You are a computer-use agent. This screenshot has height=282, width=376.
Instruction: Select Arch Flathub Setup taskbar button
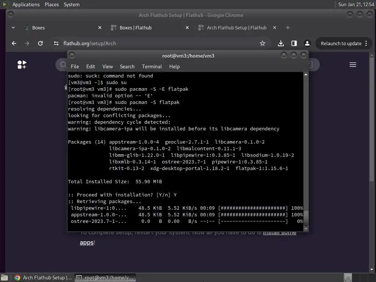click(x=43, y=278)
